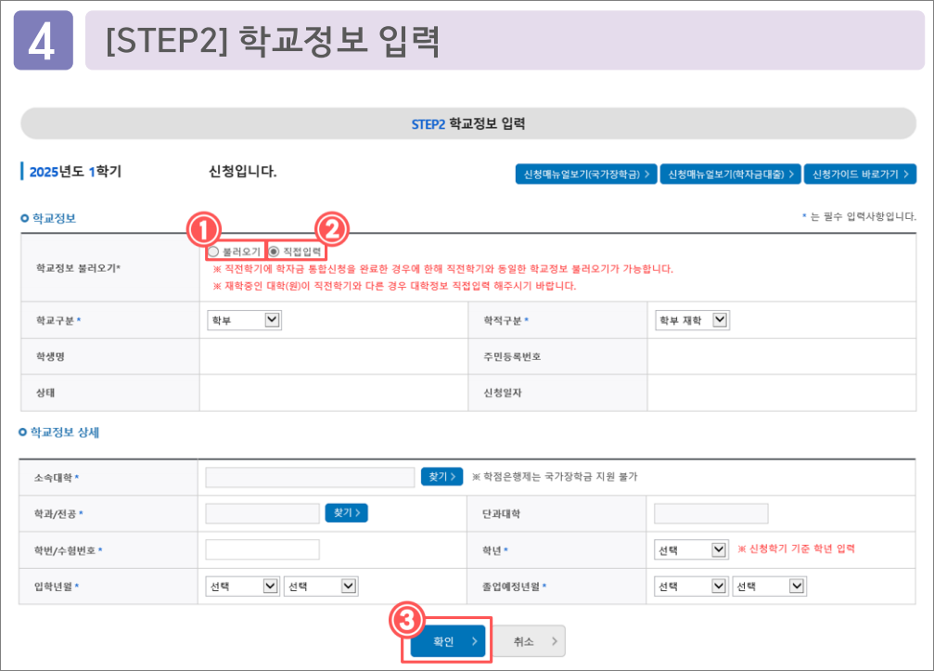
Task: Click 찾기 next to 학과/전공 field
Action: click(346, 512)
